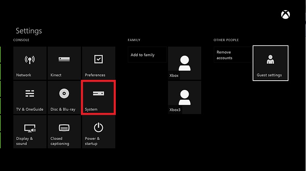
Task: Open the Guest settings tile
Action: pos(270,63)
